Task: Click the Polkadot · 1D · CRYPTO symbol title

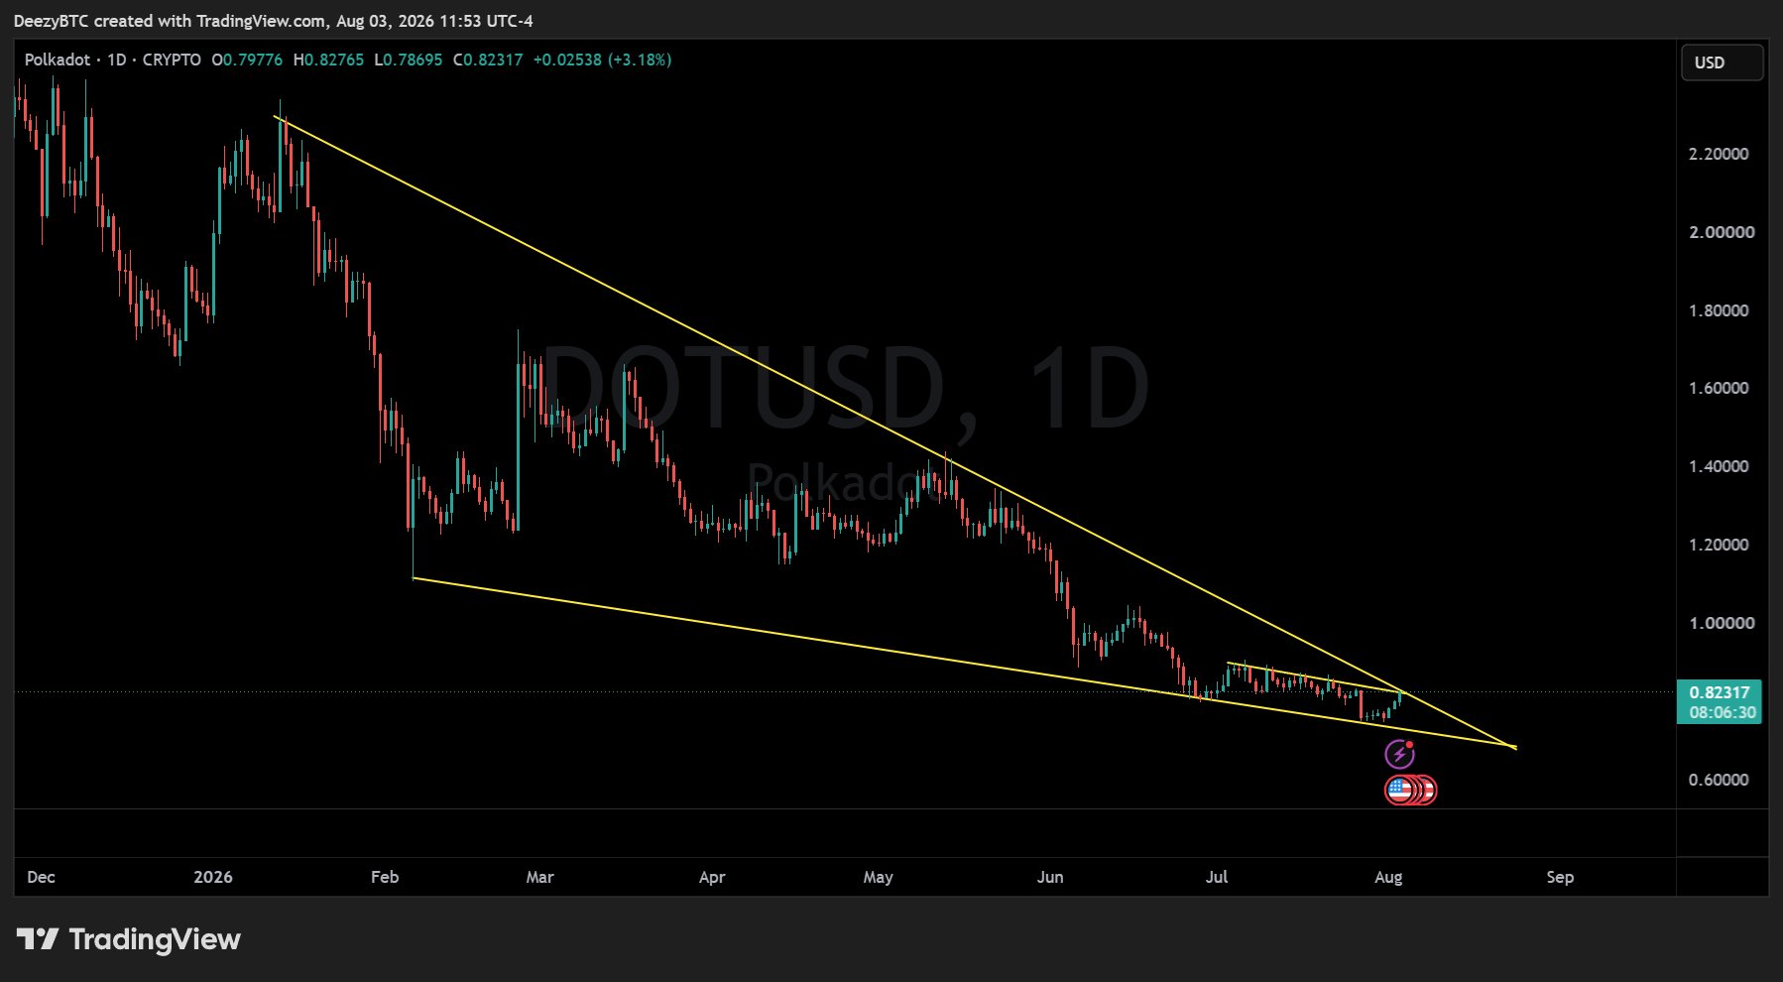Action: point(113,60)
